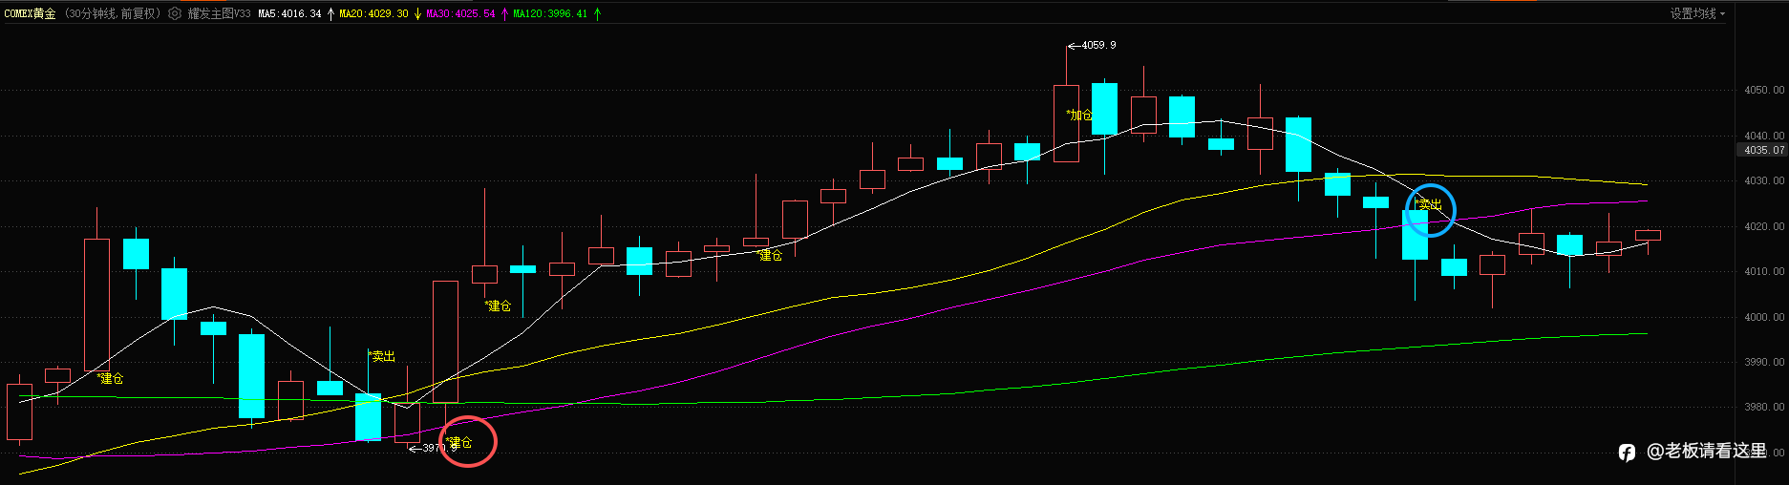Image resolution: width=1789 pixels, height=485 pixels.
Task: Select the green MA120:3996.41 label
Action: pyautogui.click(x=550, y=13)
